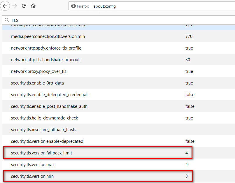Click the Firefox identity icon in address bar
Screen dimensions: 235x183
[73, 6]
